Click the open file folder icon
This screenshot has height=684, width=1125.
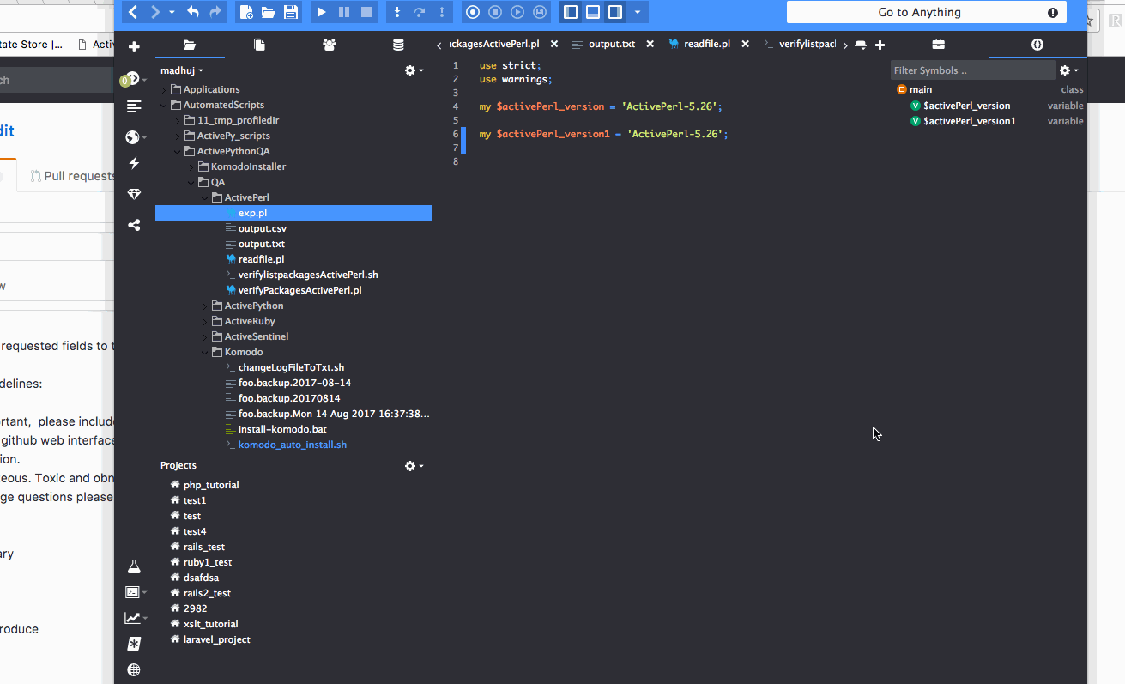click(x=268, y=12)
